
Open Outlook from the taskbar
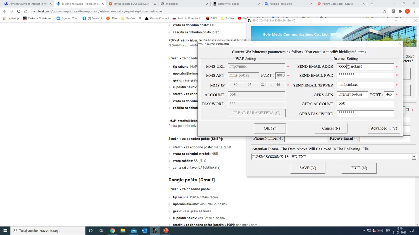coord(144,230)
